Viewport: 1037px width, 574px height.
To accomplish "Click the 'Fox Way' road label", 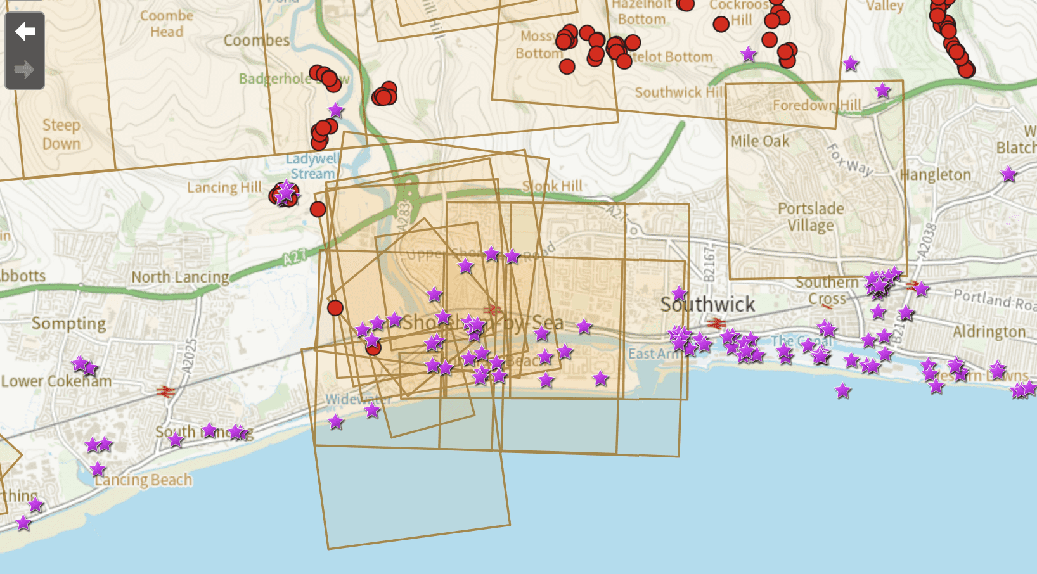I will pos(851,160).
